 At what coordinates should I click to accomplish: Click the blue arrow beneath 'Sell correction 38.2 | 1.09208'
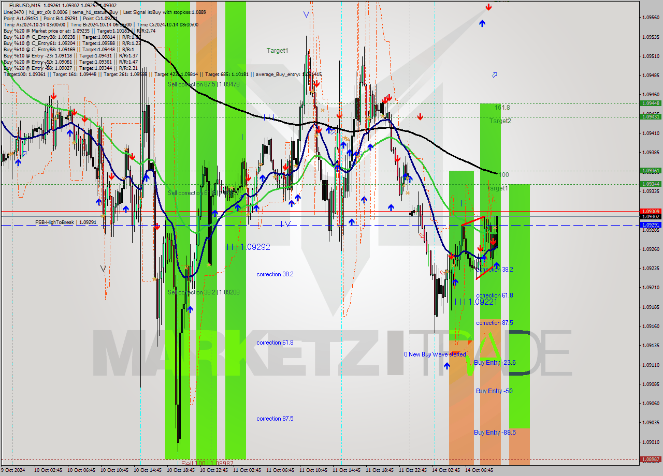coord(190,309)
